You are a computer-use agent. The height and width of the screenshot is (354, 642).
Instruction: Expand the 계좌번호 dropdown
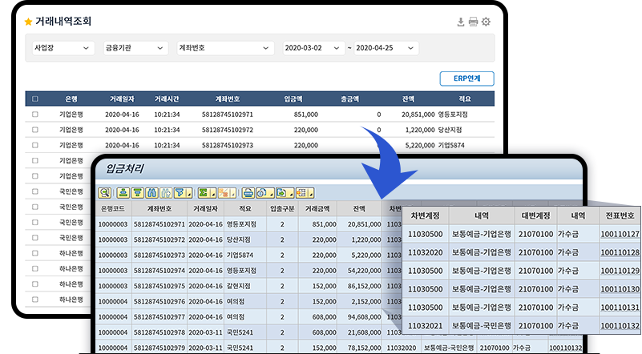click(x=224, y=48)
